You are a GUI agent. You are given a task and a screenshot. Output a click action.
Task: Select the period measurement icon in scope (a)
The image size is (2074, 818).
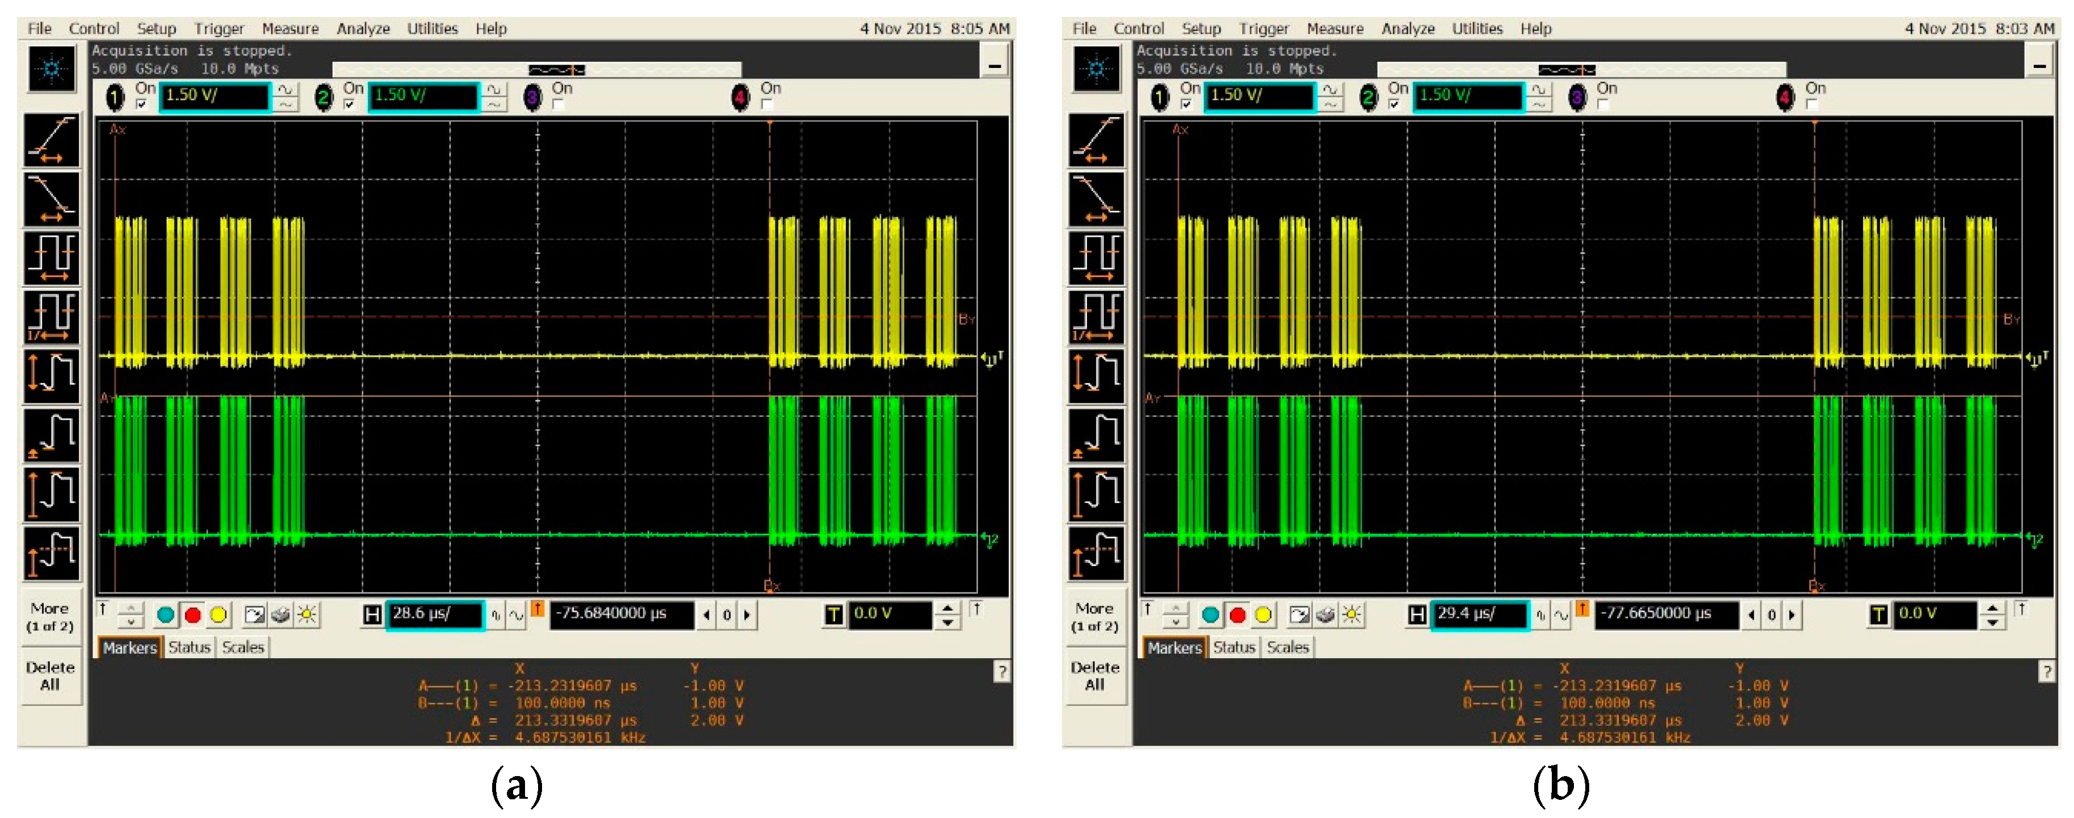(52, 258)
